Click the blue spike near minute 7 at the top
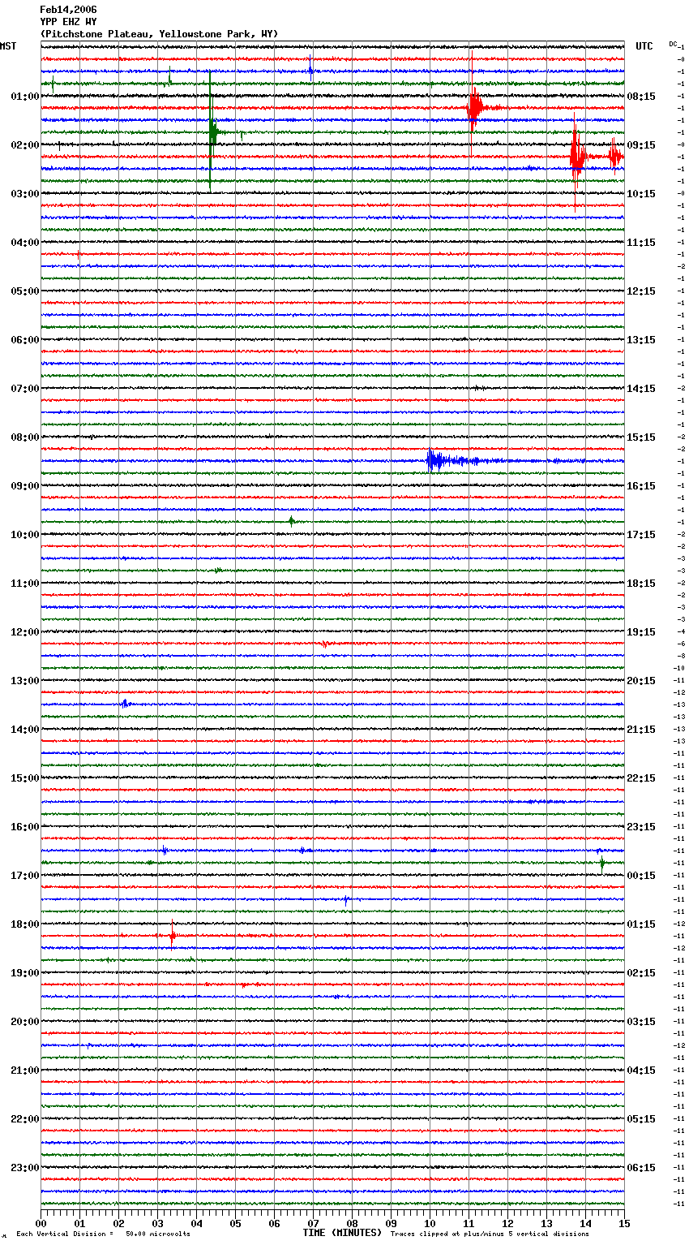Image resolution: width=689 pixels, height=1245 pixels. click(x=310, y=69)
